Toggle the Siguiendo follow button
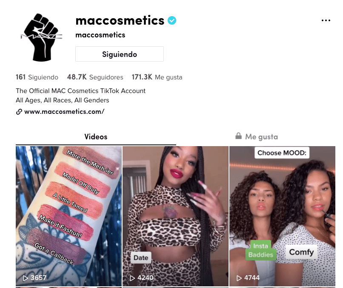This screenshot has width=343, height=288. coord(120,54)
